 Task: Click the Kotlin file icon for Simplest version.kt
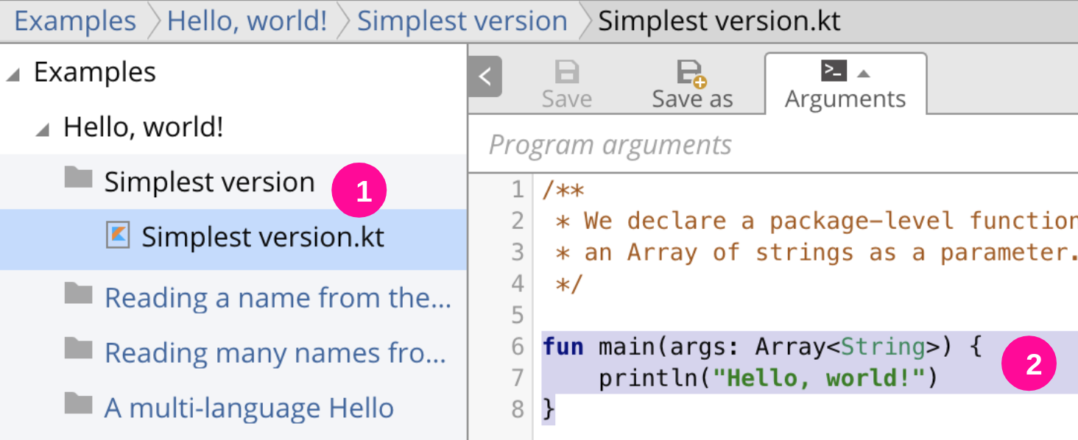118,235
